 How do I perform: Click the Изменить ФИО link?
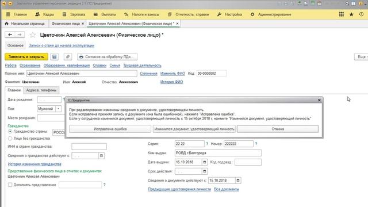coord(172,74)
